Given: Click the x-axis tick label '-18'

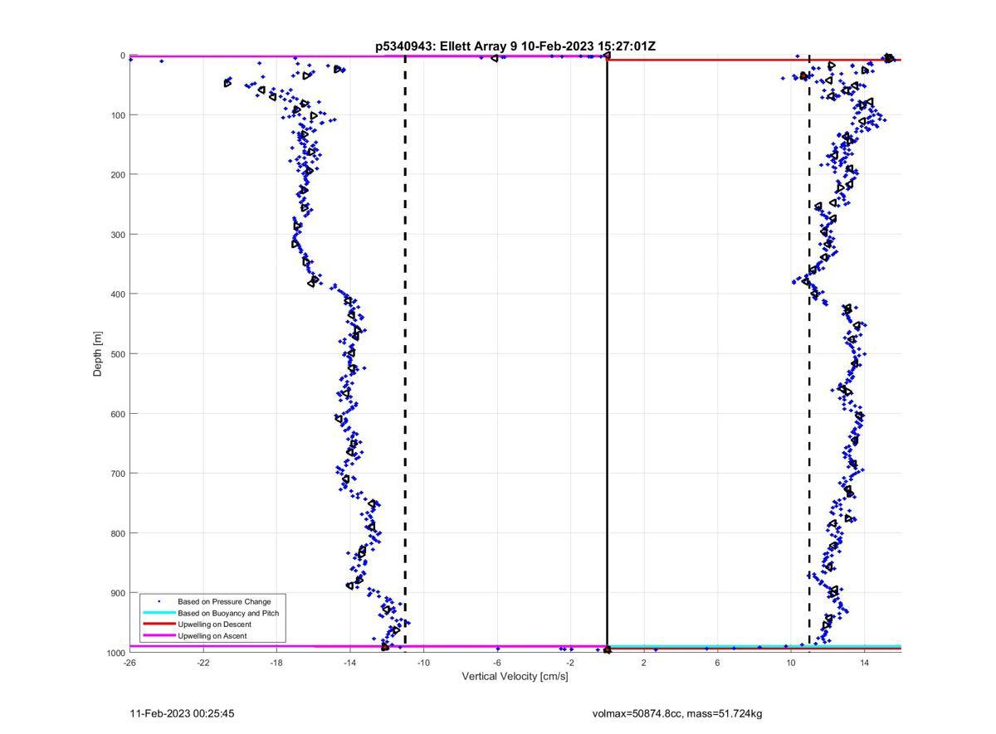Looking at the screenshot, I should (276, 663).
